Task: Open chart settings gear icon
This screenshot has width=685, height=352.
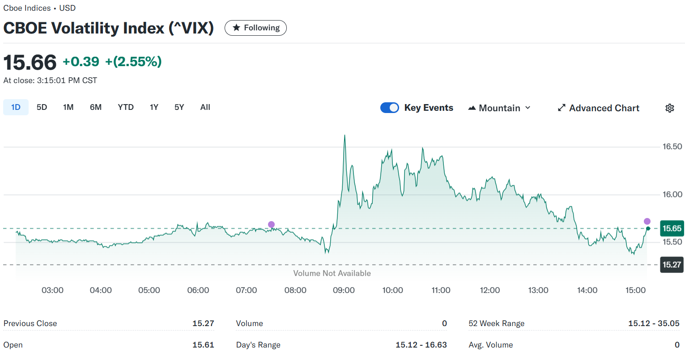Action: 669,108
